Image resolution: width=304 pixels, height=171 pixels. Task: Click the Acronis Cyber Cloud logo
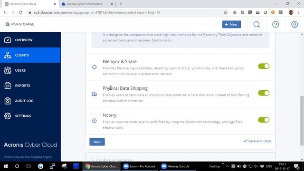(30, 145)
